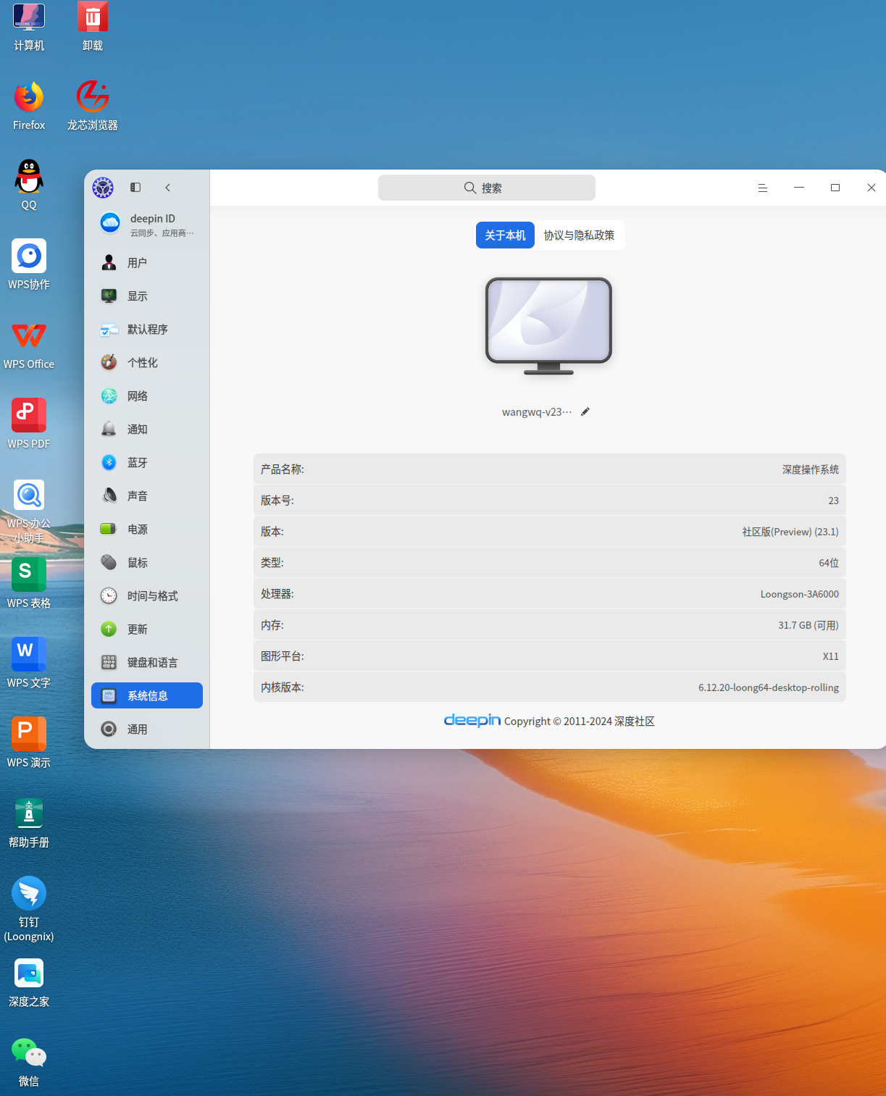Screen dimensions: 886x1096
Task: Open deepin ID account settings
Action: point(147,224)
